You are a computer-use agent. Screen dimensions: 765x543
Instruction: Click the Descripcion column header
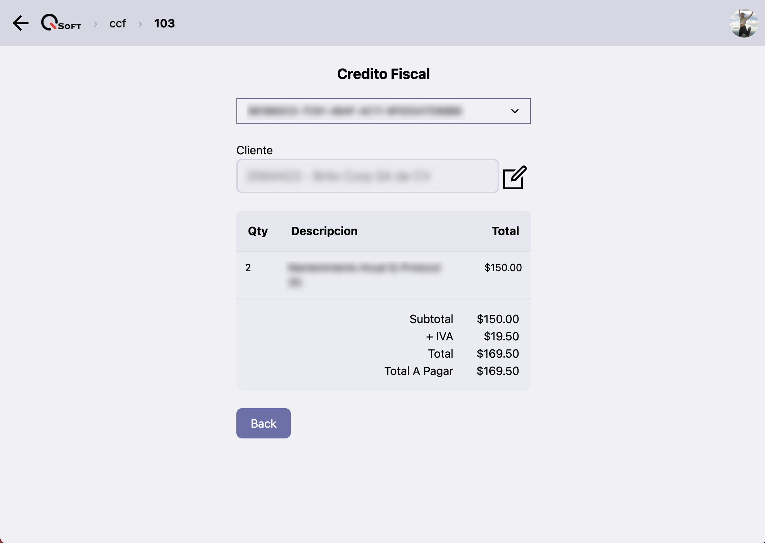click(x=324, y=231)
